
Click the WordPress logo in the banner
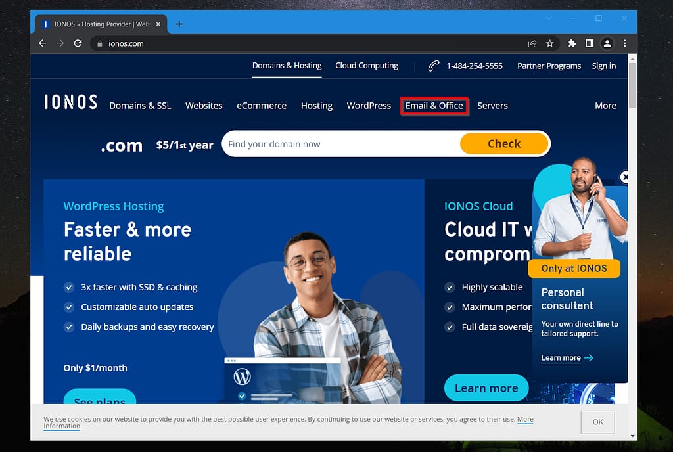242,376
